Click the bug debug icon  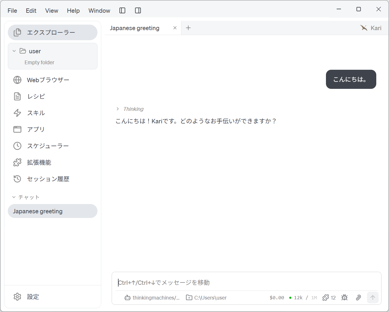(x=344, y=298)
